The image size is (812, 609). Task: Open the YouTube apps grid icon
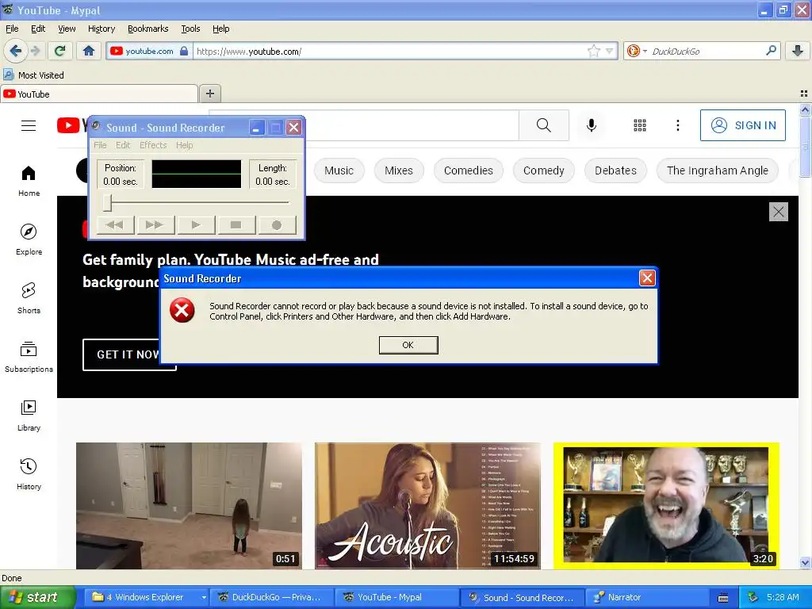point(640,125)
